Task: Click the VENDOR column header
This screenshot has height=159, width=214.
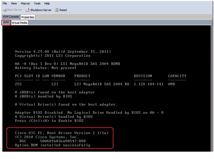Action: 58,76
